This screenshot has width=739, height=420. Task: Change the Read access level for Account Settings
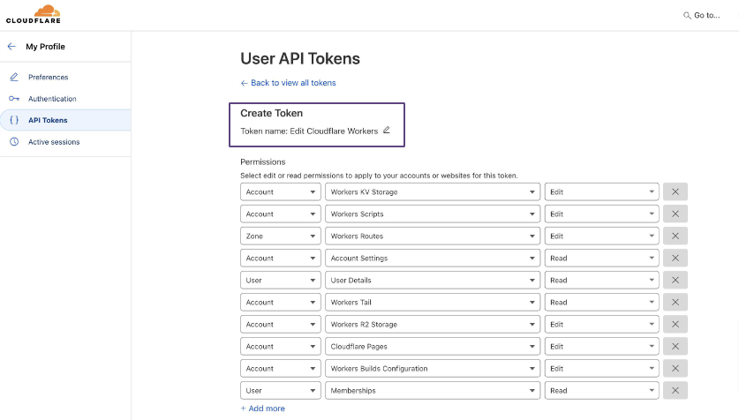(x=602, y=258)
